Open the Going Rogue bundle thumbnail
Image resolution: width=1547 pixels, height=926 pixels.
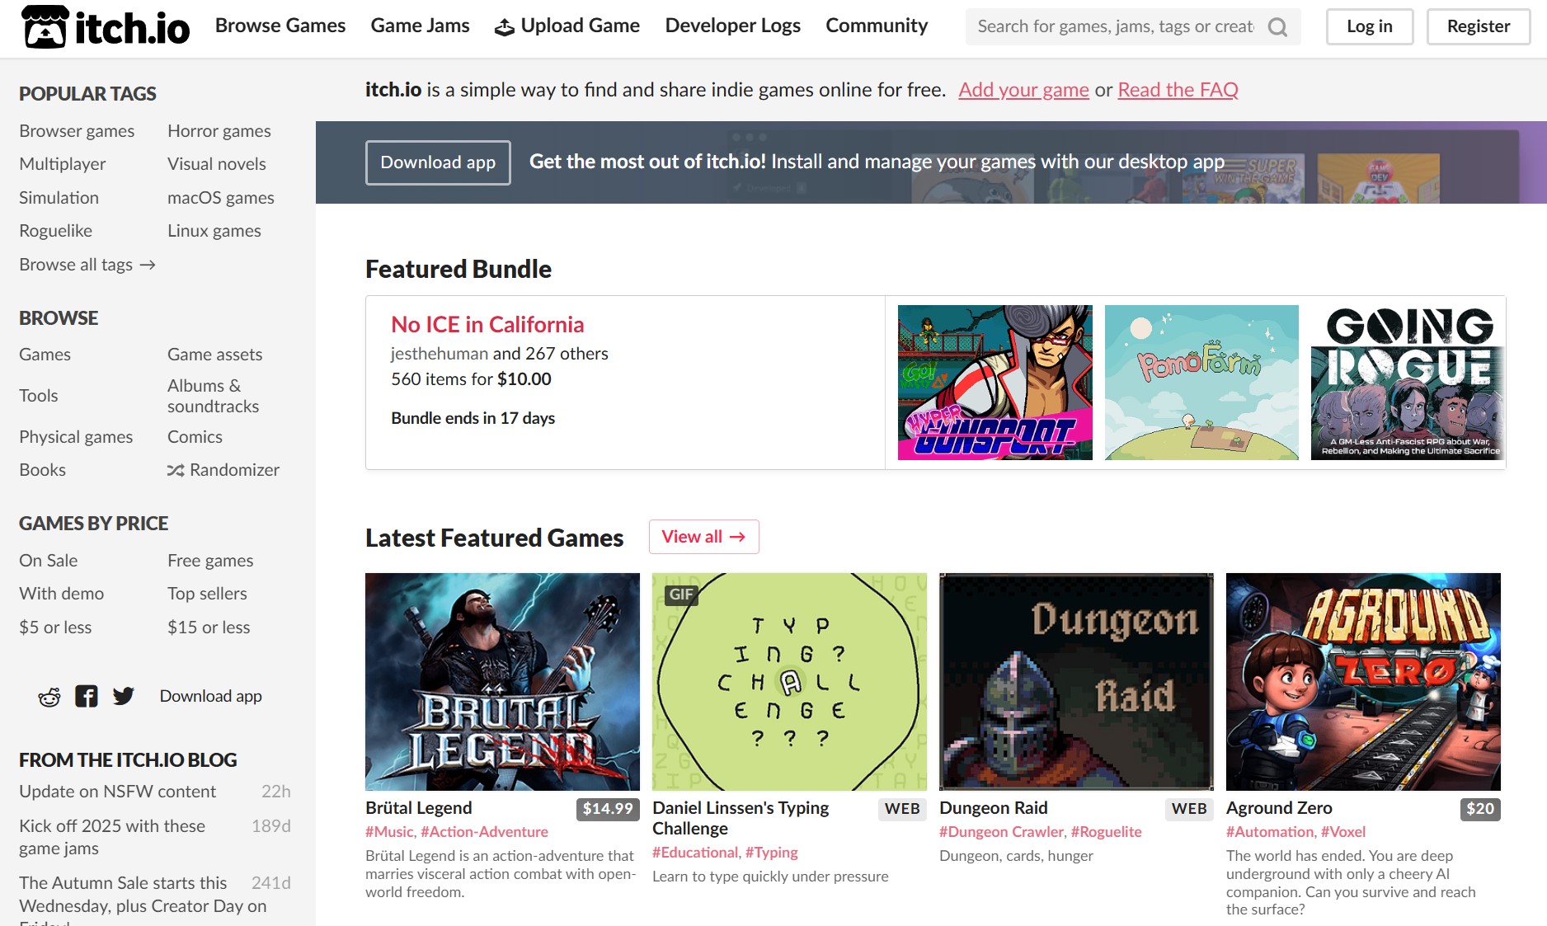pyautogui.click(x=1408, y=383)
